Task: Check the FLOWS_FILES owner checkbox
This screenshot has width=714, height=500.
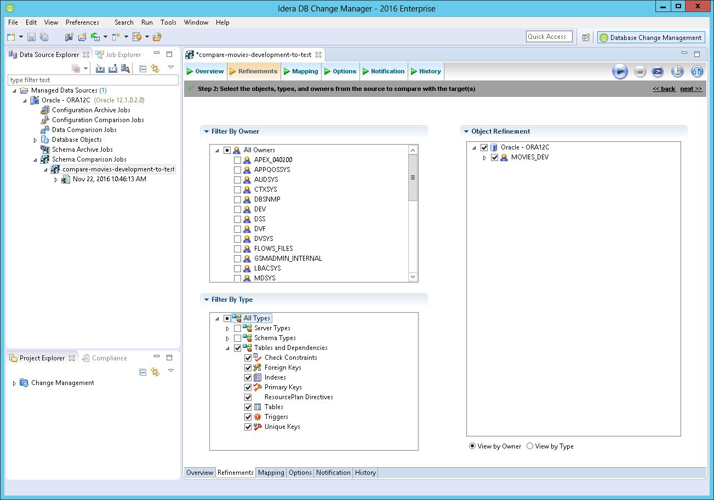Action: pos(237,249)
